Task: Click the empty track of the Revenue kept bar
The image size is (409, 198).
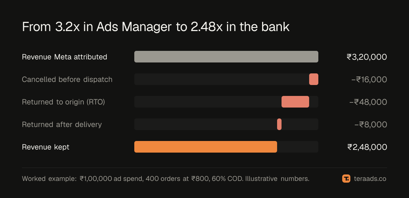Action: click(x=298, y=147)
